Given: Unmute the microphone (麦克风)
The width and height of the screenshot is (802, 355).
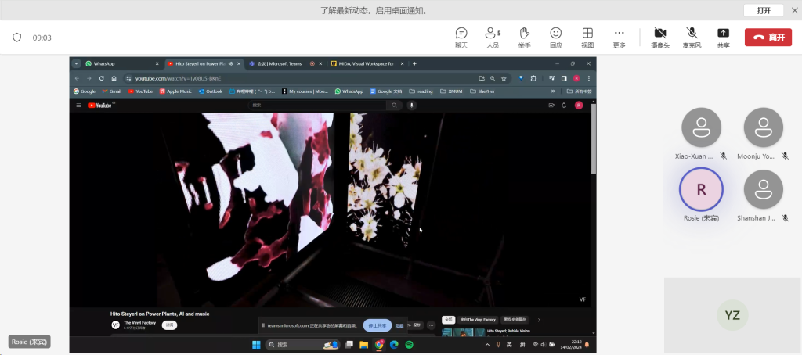Looking at the screenshot, I should pos(692,38).
